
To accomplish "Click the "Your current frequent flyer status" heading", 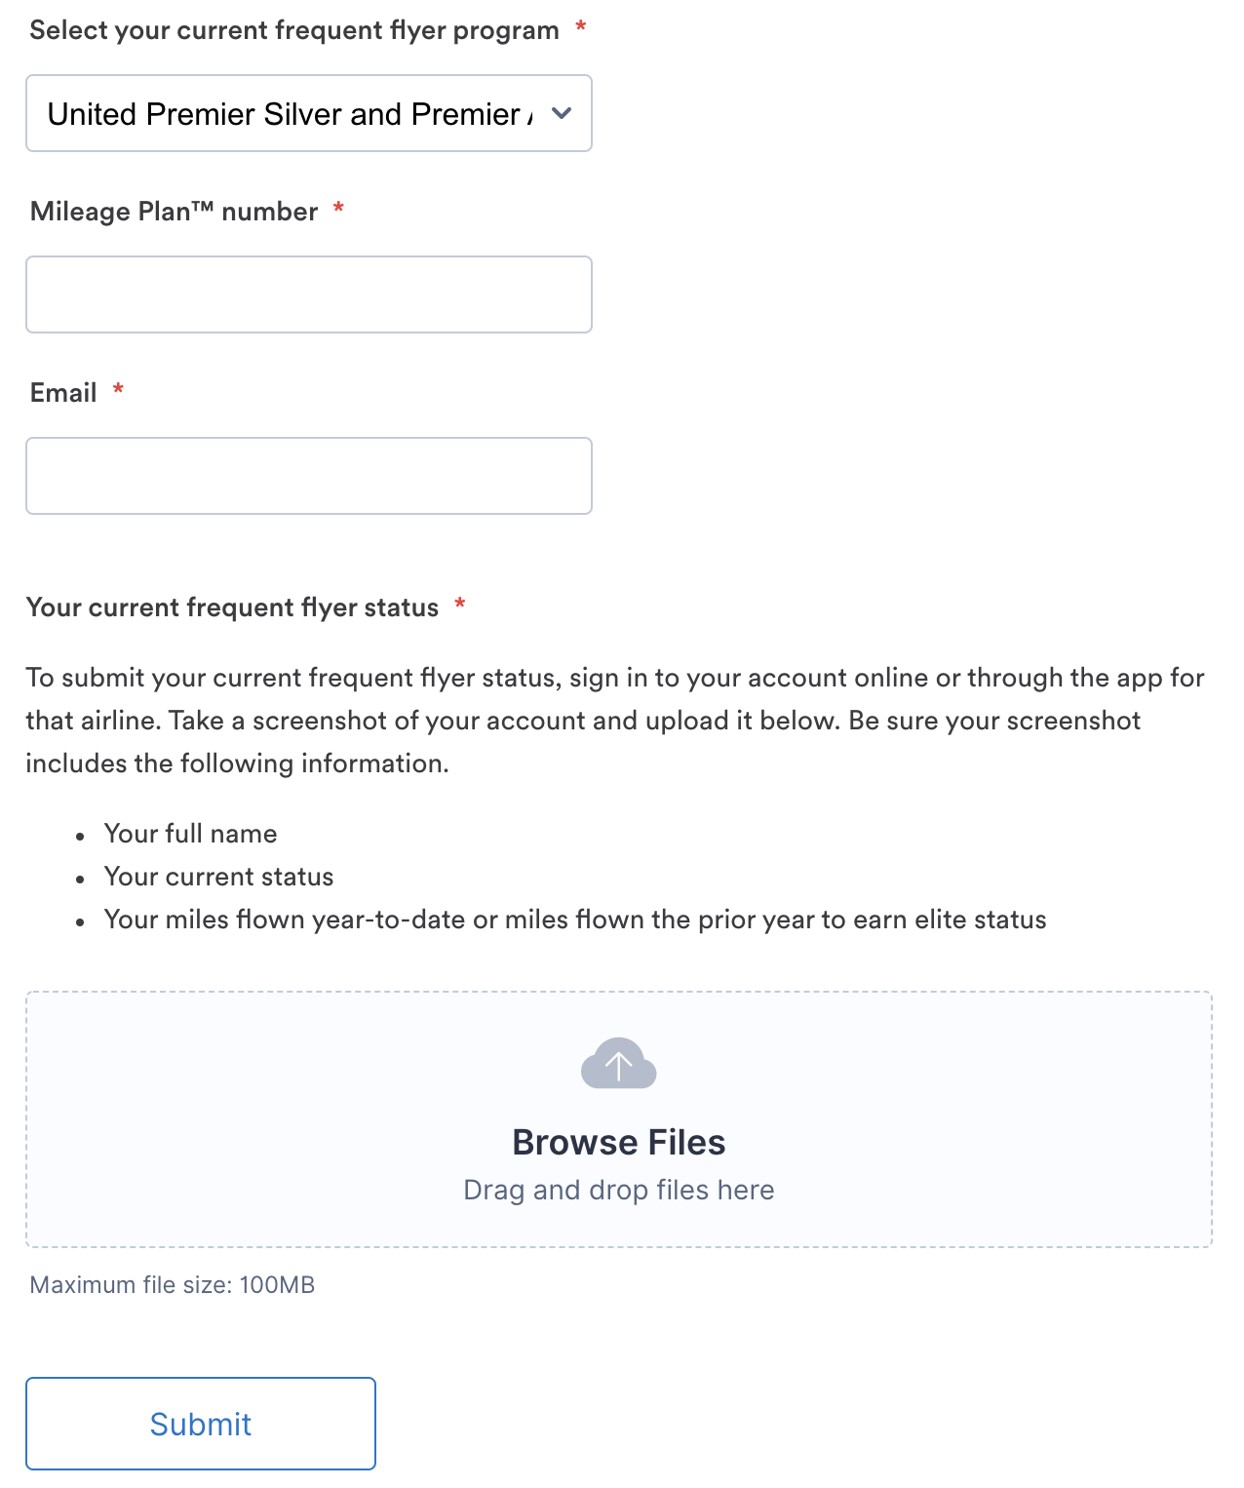I will (232, 607).
